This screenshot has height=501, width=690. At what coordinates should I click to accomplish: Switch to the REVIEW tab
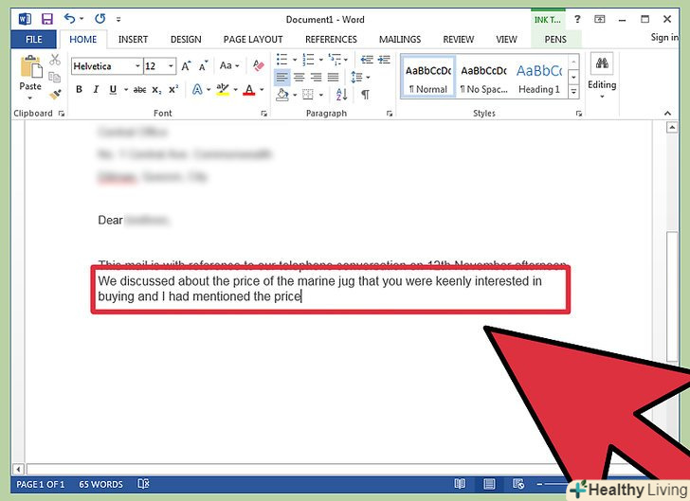coord(459,39)
